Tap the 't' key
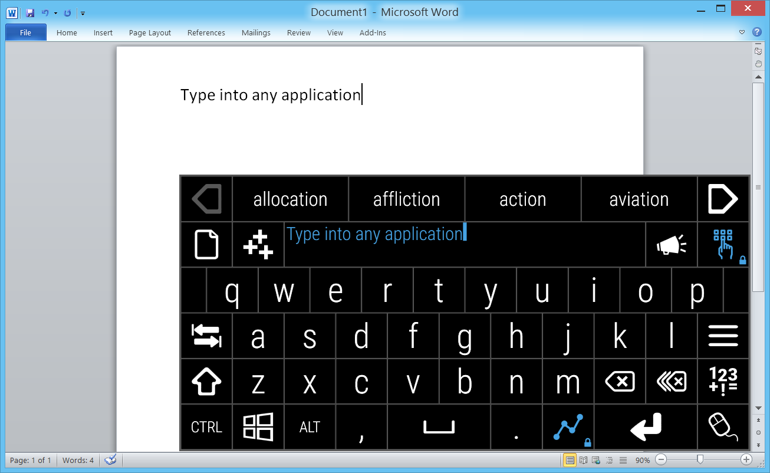Image resolution: width=770 pixels, height=473 pixels. point(439,290)
